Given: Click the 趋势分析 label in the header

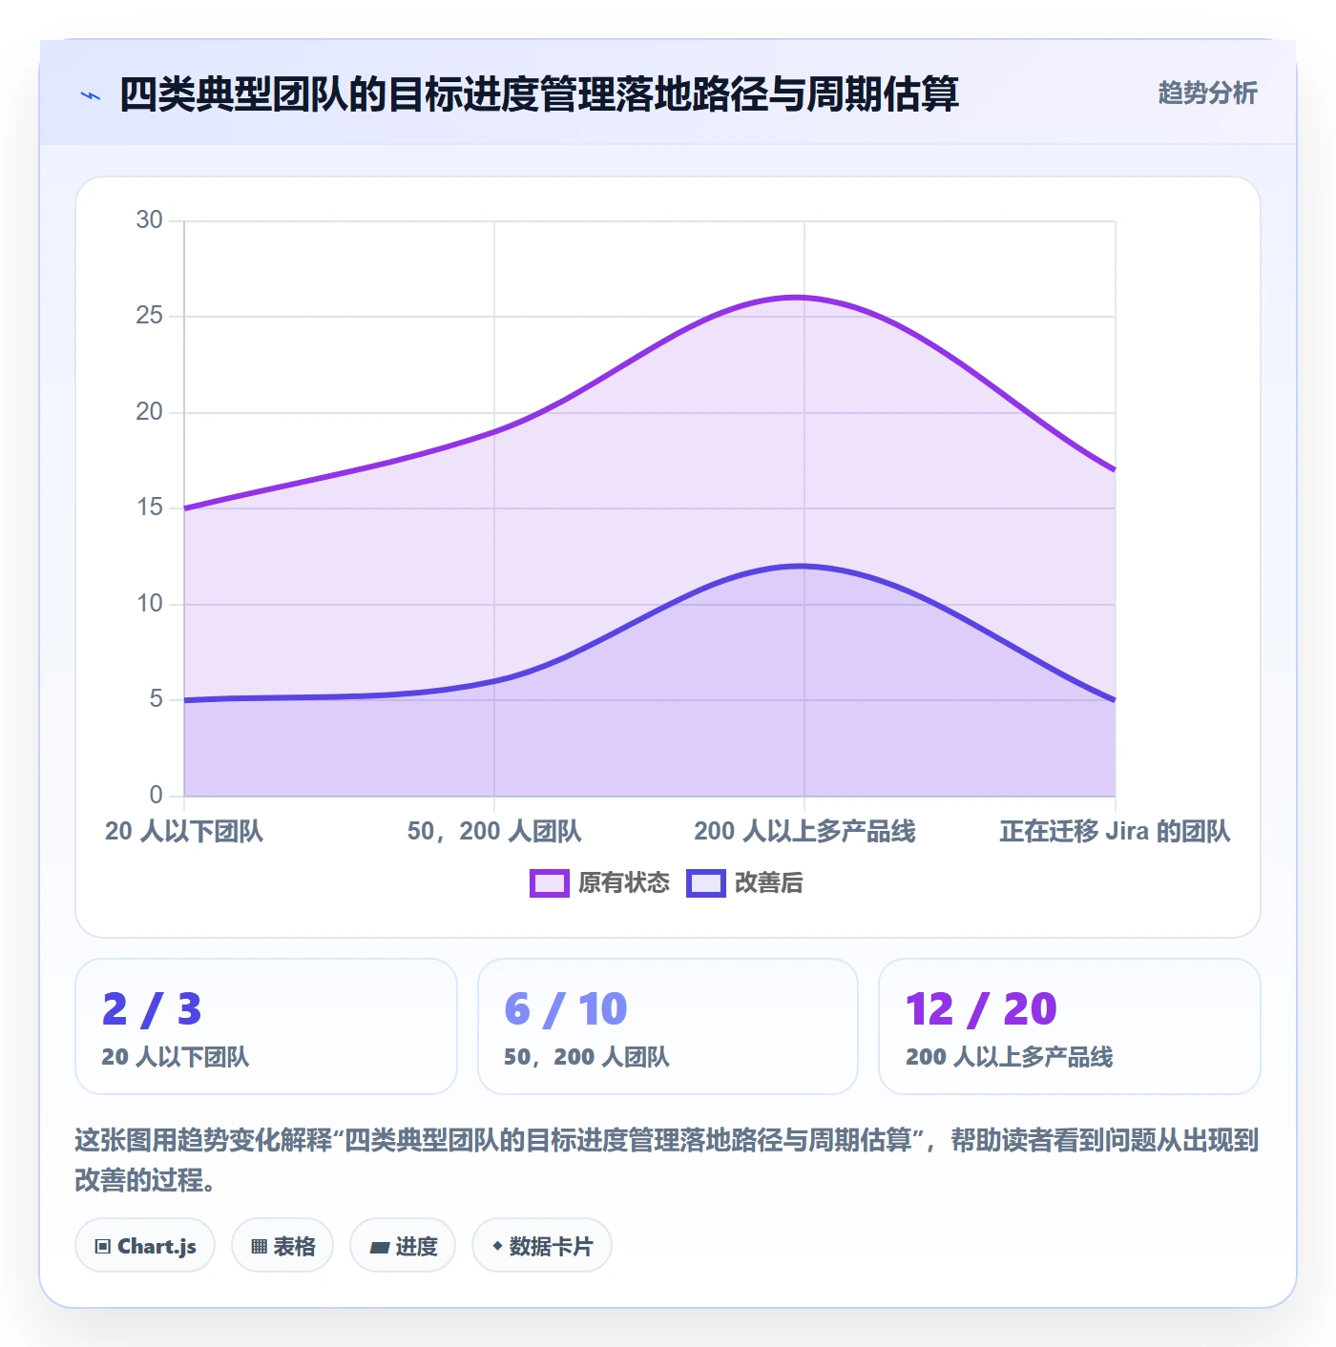Looking at the screenshot, I should click(1207, 93).
